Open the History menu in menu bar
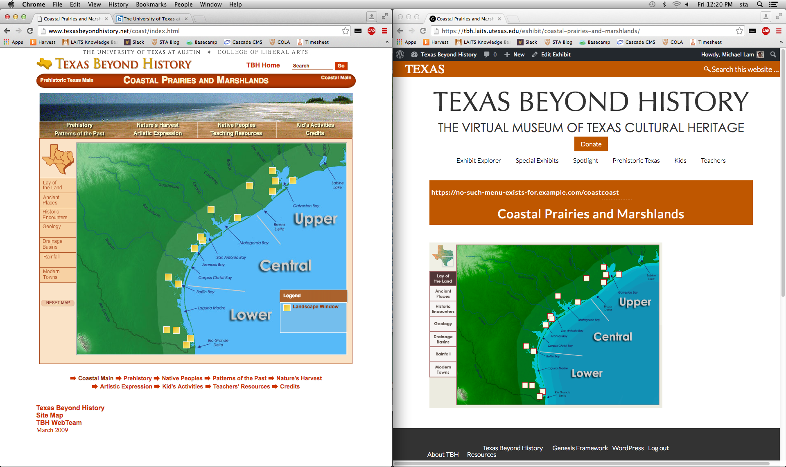Image resolution: width=786 pixels, height=467 pixels. click(118, 4)
